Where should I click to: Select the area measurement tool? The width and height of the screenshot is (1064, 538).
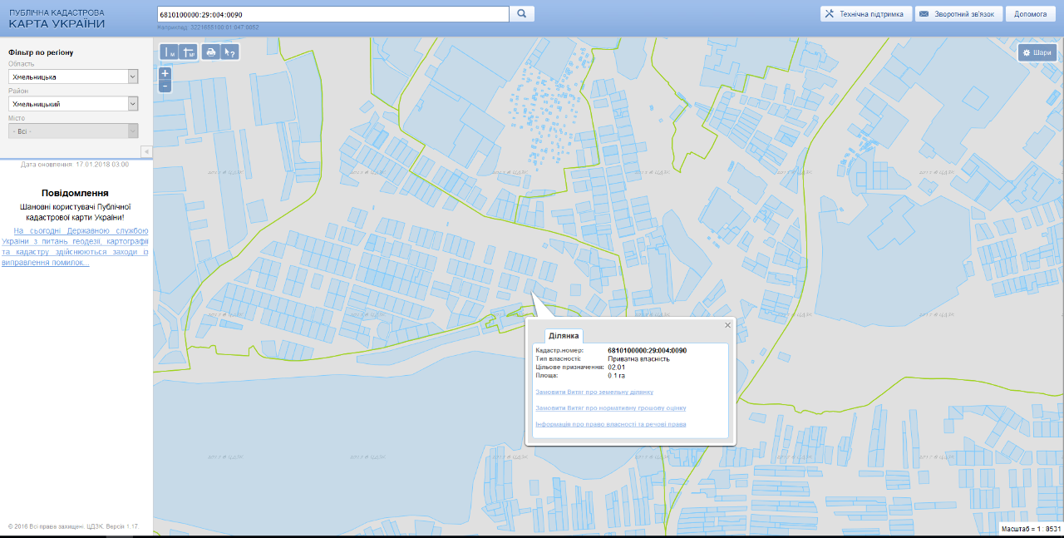click(x=188, y=52)
